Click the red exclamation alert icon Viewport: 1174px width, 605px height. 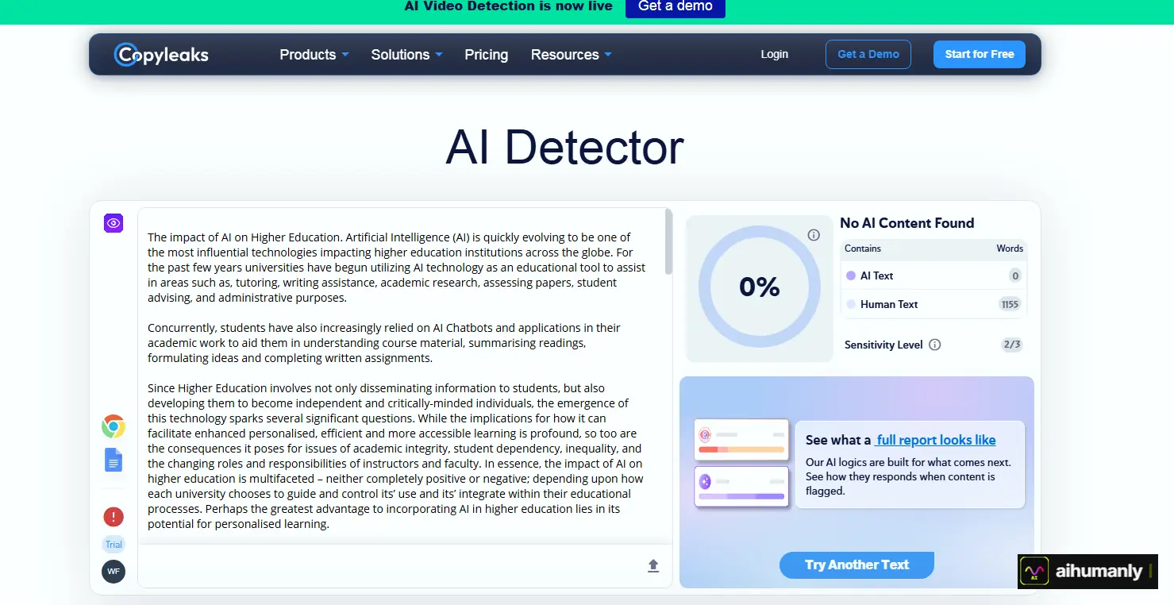[114, 517]
